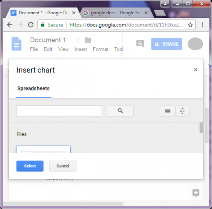Click the Cancel button
The width and height of the screenshot is (212, 209).
click(x=63, y=166)
